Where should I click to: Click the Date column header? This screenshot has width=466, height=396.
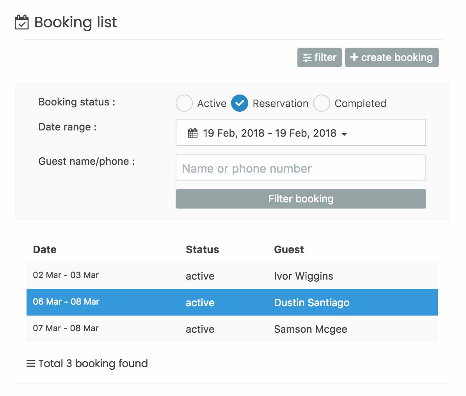tap(45, 250)
